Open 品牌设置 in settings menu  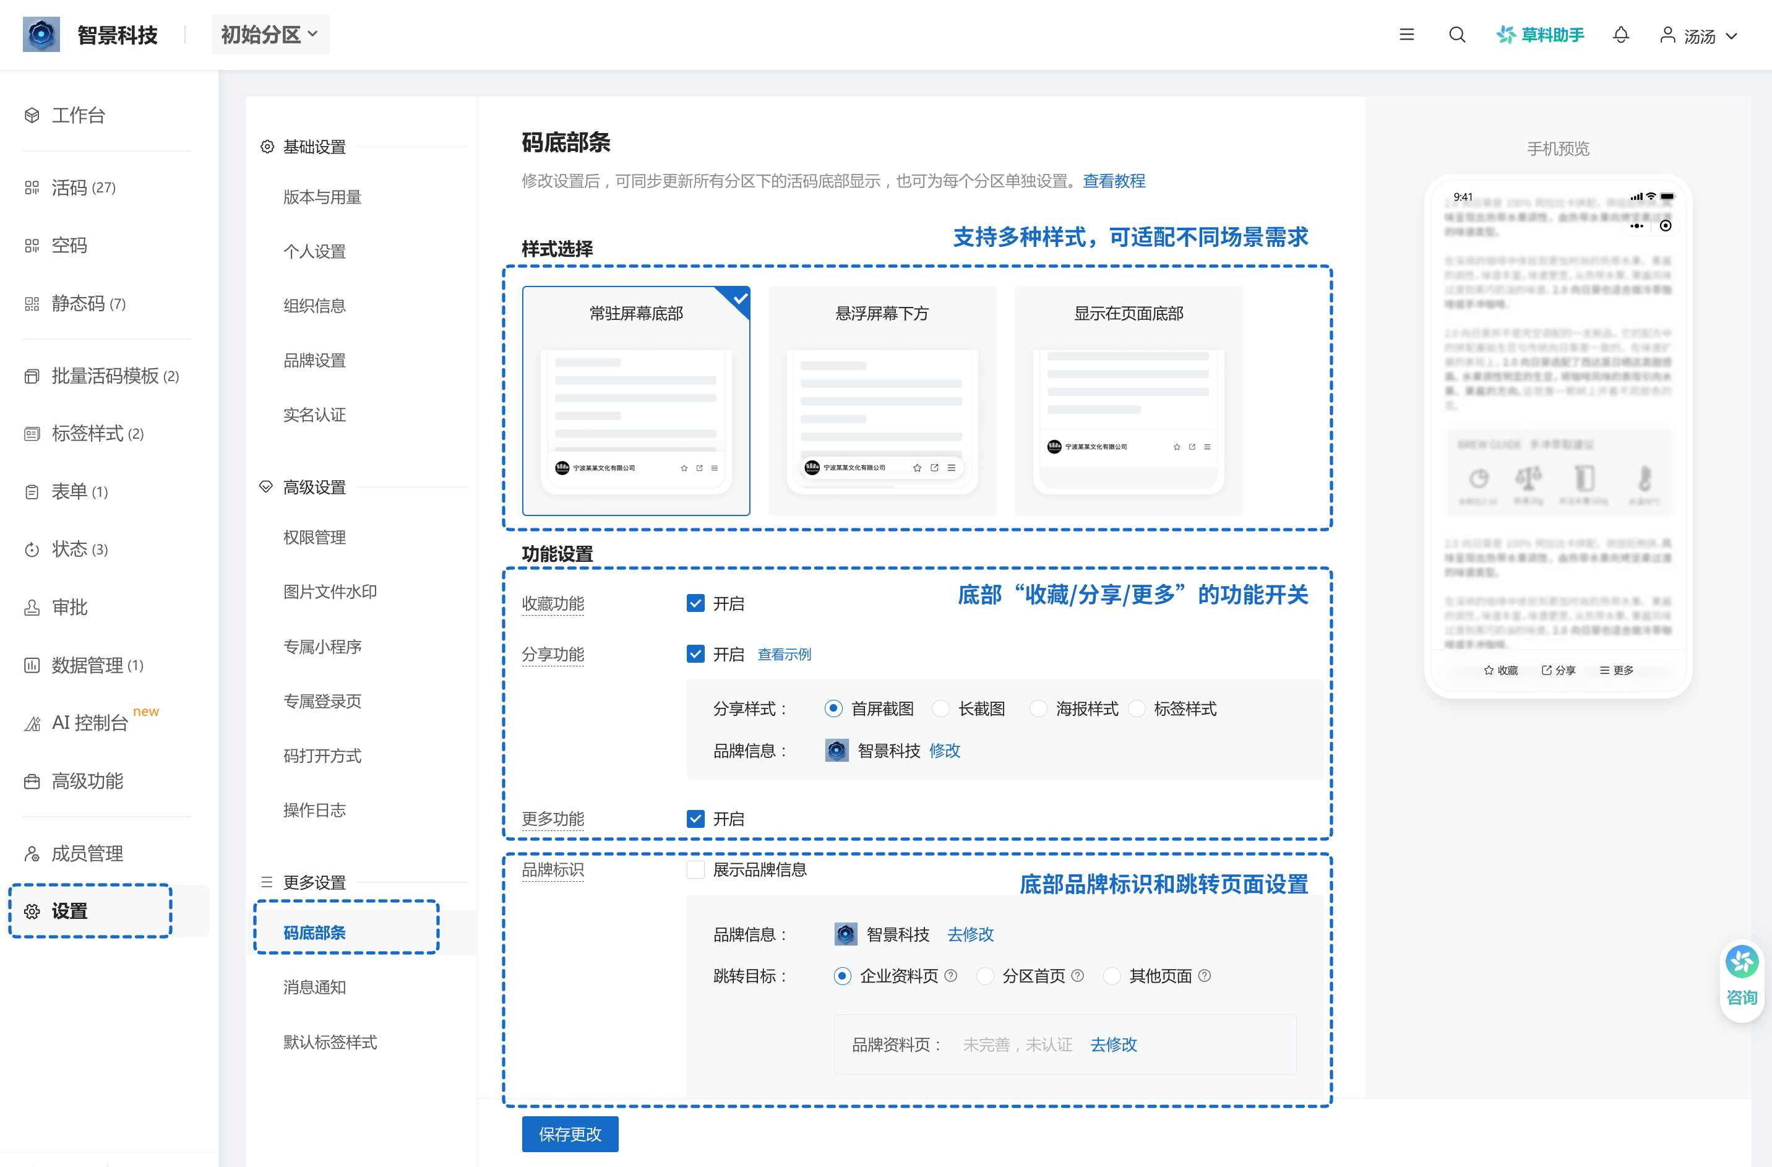[x=314, y=361]
